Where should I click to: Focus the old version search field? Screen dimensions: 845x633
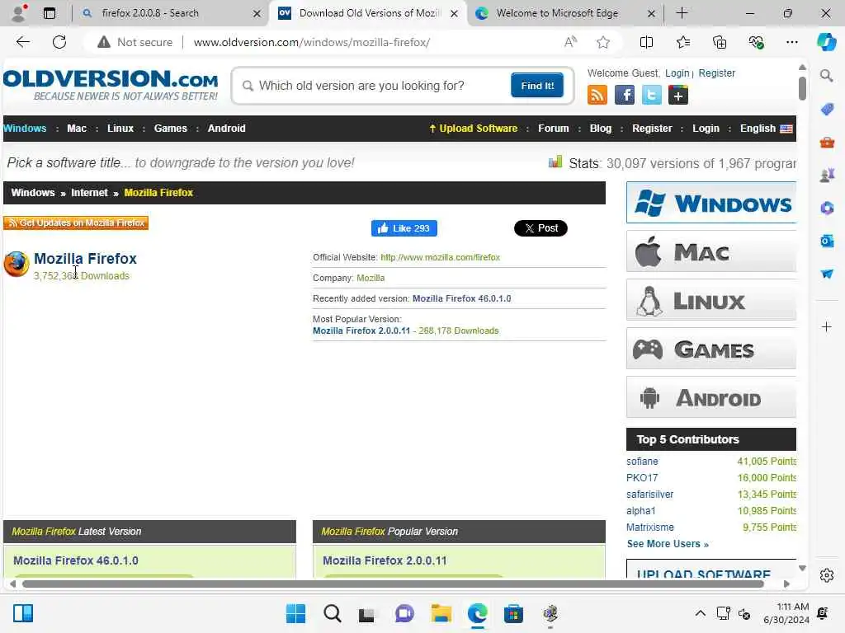377,86
